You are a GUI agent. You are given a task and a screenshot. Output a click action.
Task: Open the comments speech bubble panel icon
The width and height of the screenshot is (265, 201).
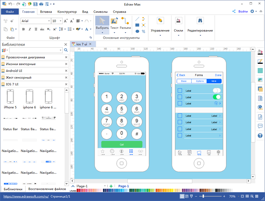pyautogui.click(x=260, y=126)
